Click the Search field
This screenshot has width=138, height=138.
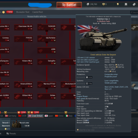[134, 12]
